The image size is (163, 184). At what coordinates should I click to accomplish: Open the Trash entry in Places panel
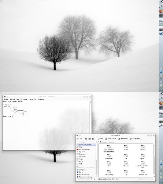click(x=86, y=152)
